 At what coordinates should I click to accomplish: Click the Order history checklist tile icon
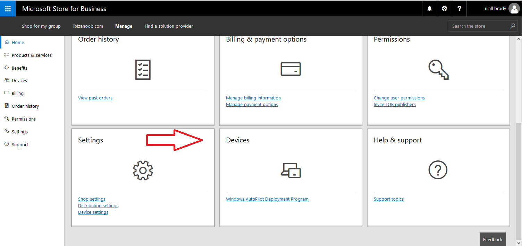click(143, 70)
